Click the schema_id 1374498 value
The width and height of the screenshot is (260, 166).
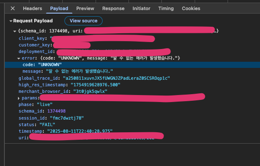coord(57,111)
